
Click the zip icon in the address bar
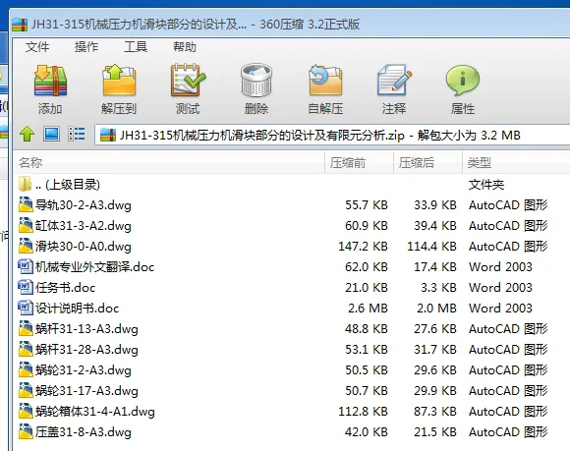tap(108, 136)
